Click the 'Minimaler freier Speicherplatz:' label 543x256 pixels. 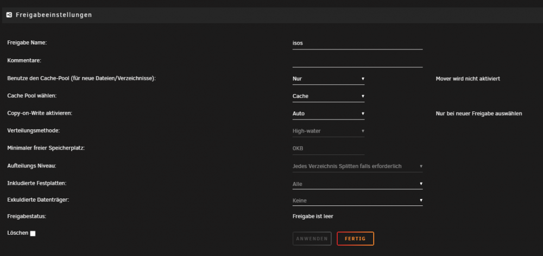pyautogui.click(x=46, y=148)
